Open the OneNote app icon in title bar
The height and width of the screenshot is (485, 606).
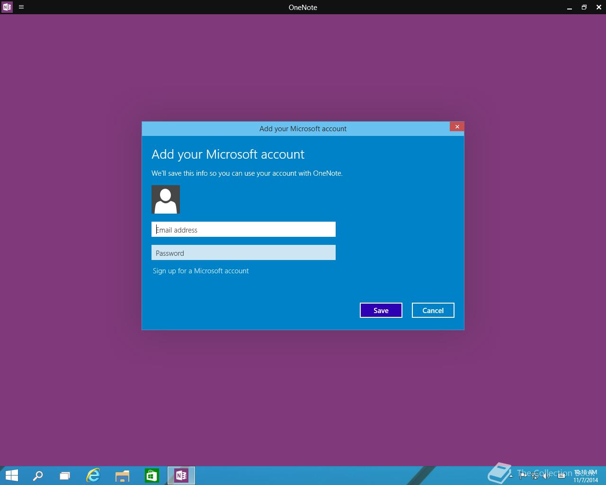pos(7,7)
